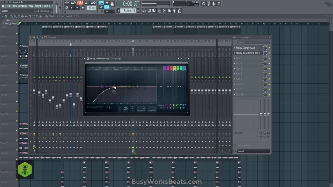333x187 pixels.
Task: Select EQ band 1 purple node
Action: (x=103, y=86)
